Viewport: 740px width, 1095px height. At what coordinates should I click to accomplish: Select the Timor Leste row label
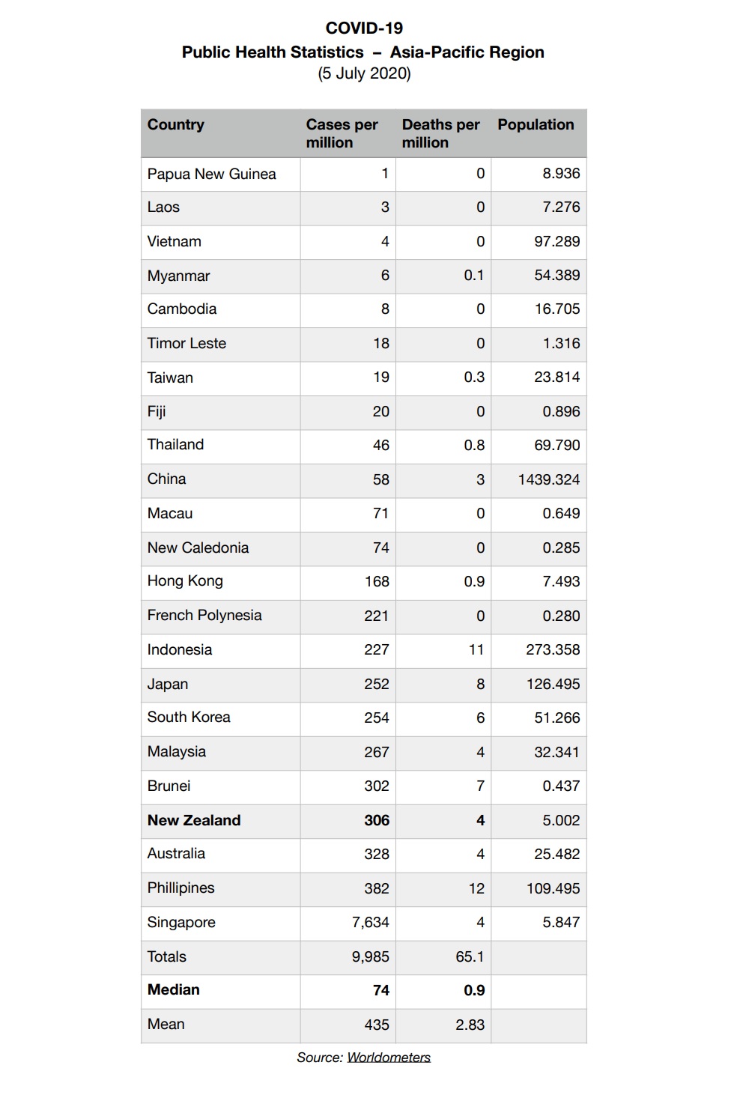tap(186, 343)
